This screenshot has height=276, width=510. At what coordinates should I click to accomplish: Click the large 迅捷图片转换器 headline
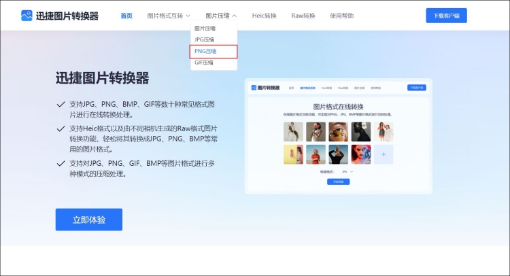pos(102,78)
